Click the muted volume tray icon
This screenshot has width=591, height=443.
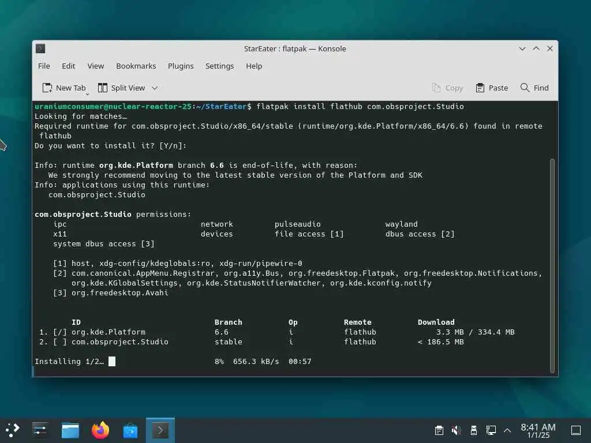click(x=456, y=430)
